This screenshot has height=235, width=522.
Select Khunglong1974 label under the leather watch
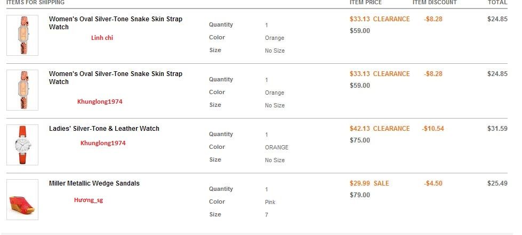click(103, 143)
